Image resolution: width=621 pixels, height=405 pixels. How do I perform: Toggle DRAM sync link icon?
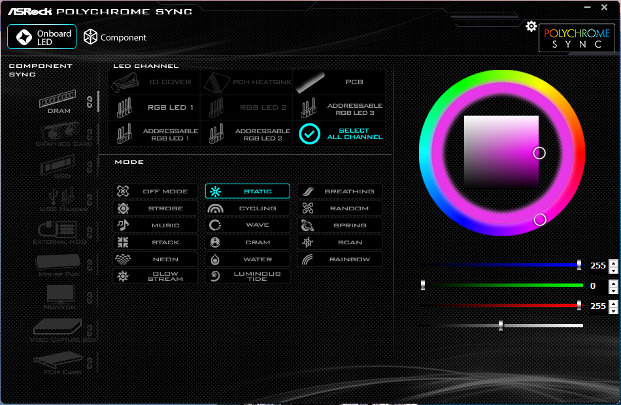coord(90,102)
